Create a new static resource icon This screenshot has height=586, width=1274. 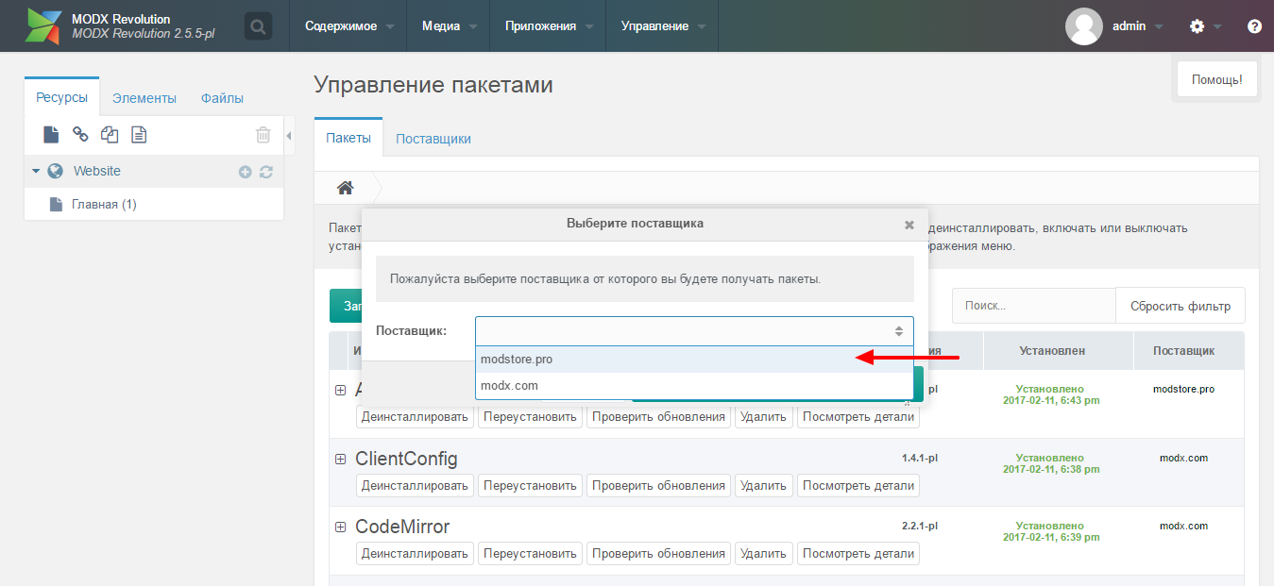pyautogui.click(x=139, y=135)
